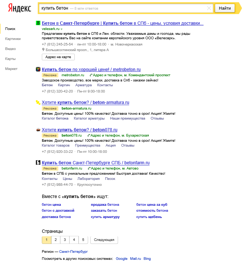Click the Адрес на карте button

tap(58, 57)
